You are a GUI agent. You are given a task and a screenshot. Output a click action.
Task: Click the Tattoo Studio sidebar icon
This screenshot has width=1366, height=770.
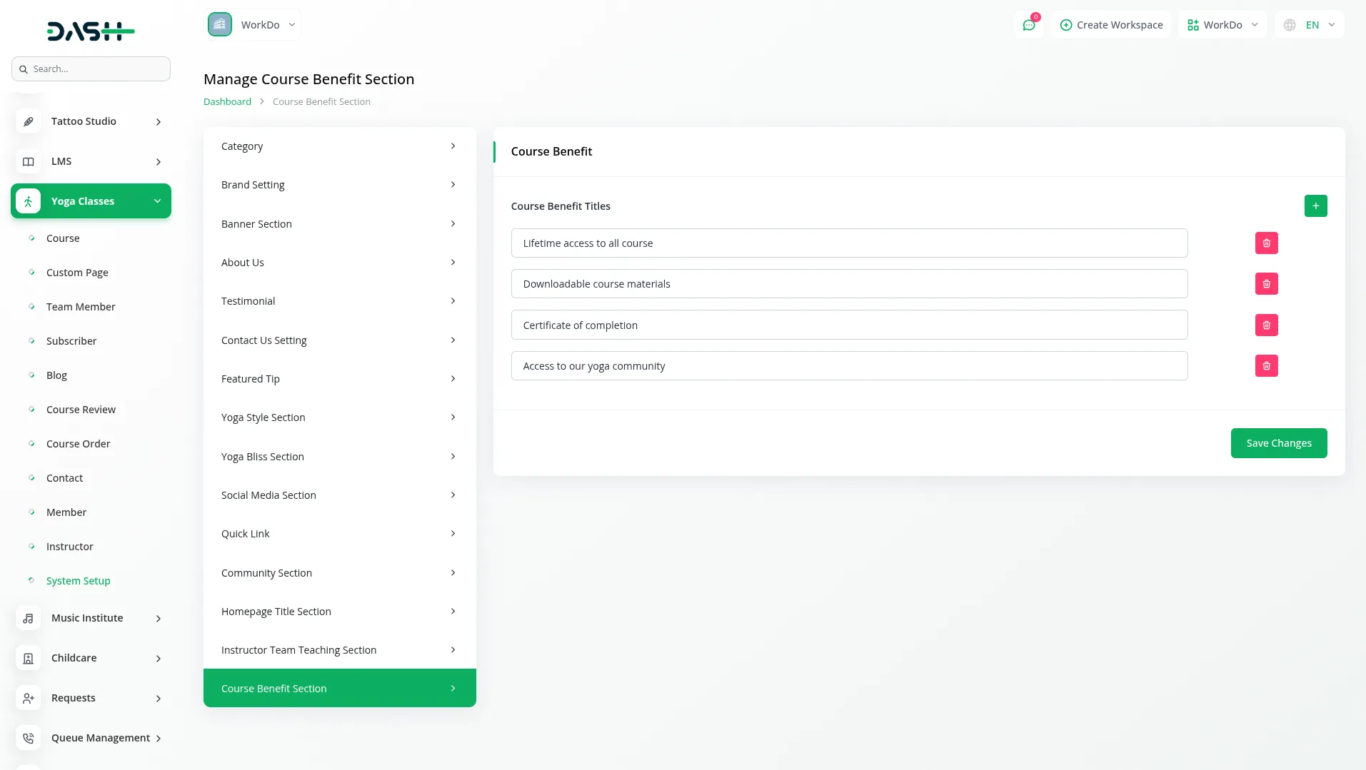click(x=29, y=122)
